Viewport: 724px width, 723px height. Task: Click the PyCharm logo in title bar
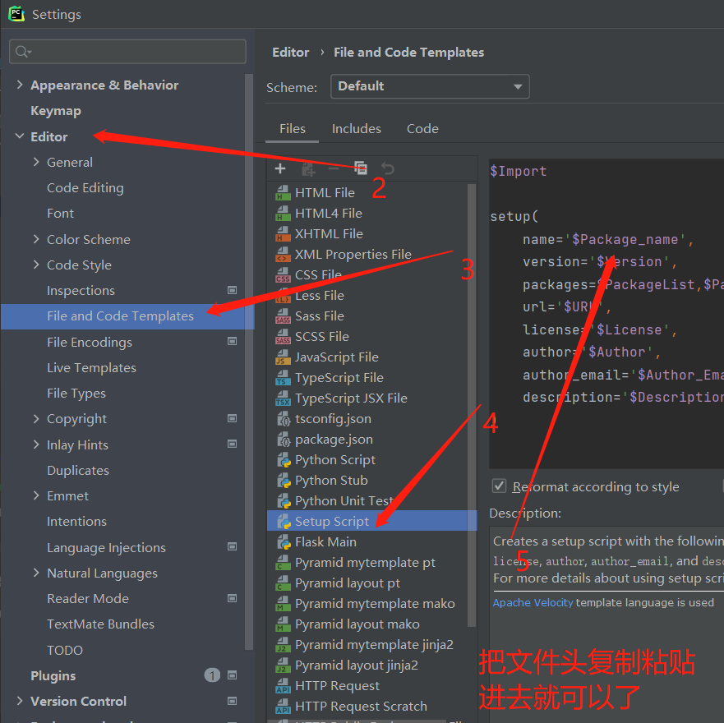pos(16,13)
